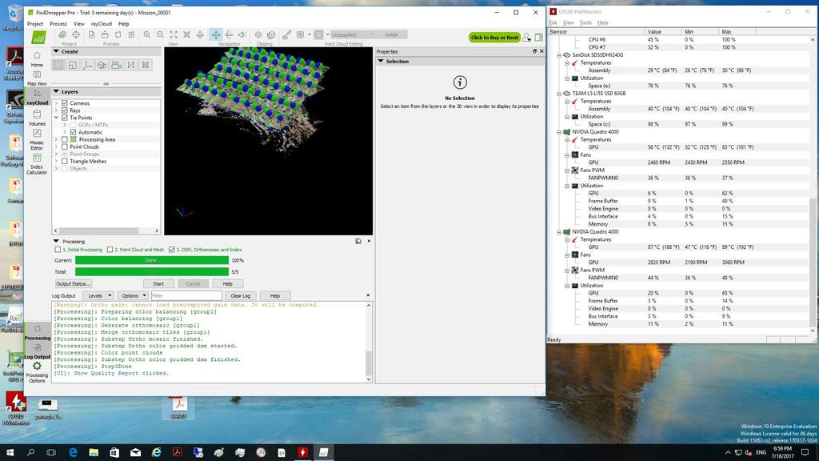Open the Project menu

click(35, 23)
